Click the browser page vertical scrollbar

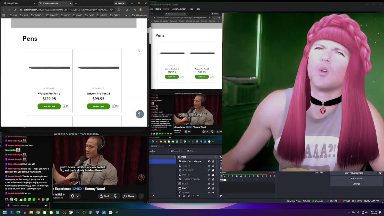click(x=148, y=30)
